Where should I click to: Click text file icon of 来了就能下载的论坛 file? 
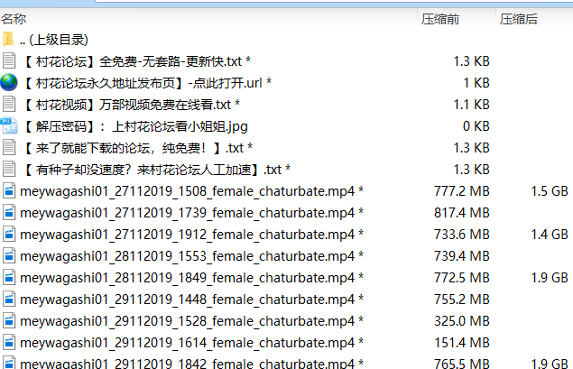9,147
